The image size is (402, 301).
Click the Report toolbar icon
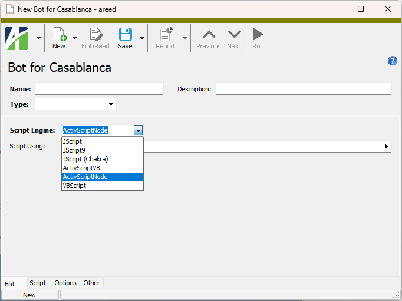(x=166, y=38)
